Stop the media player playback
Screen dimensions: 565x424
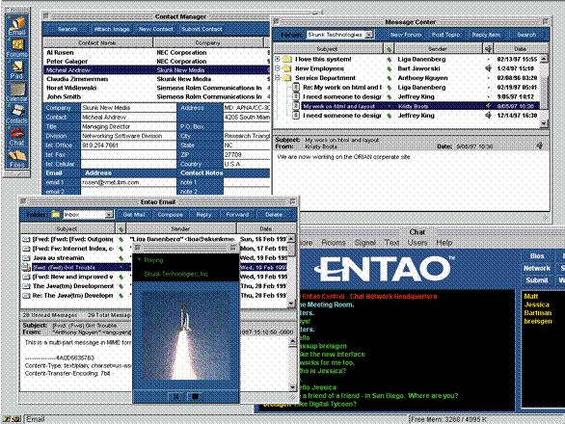195,396
